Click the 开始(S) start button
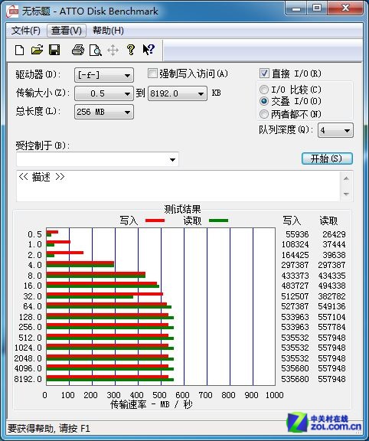 coord(327,158)
